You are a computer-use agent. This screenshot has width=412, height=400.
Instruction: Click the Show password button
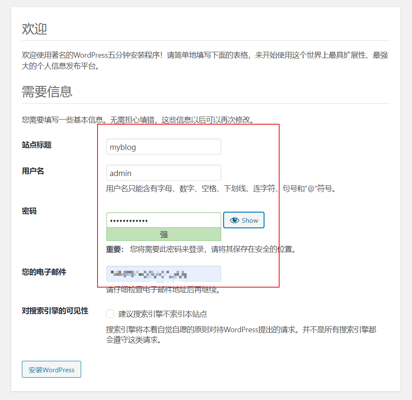pyautogui.click(x=244, y=220)
